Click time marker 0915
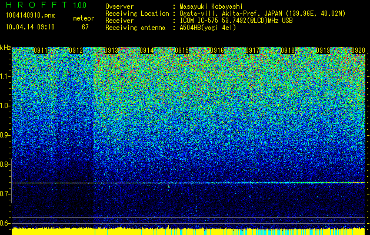This screenshot has height=235, width=370. click(182, 51)
